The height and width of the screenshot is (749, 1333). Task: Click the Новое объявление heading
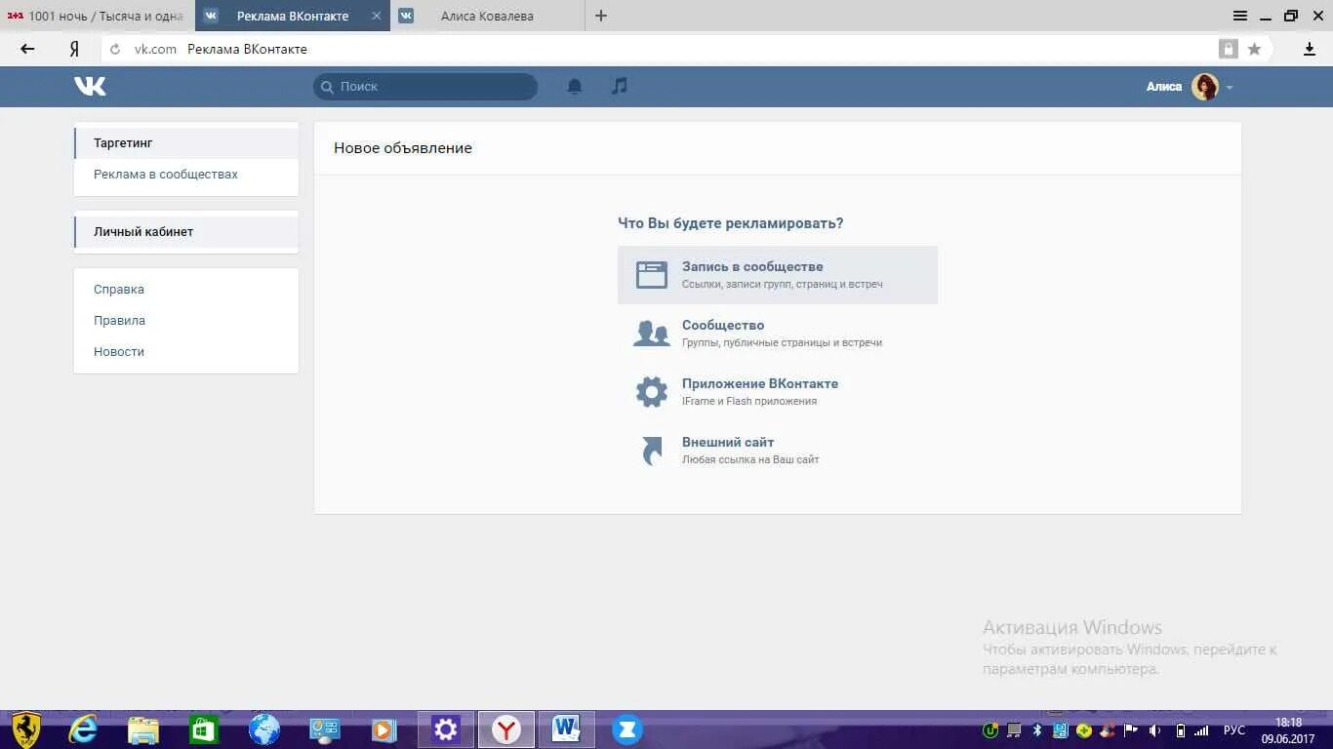pyautogui.click(x=403, y=148)
